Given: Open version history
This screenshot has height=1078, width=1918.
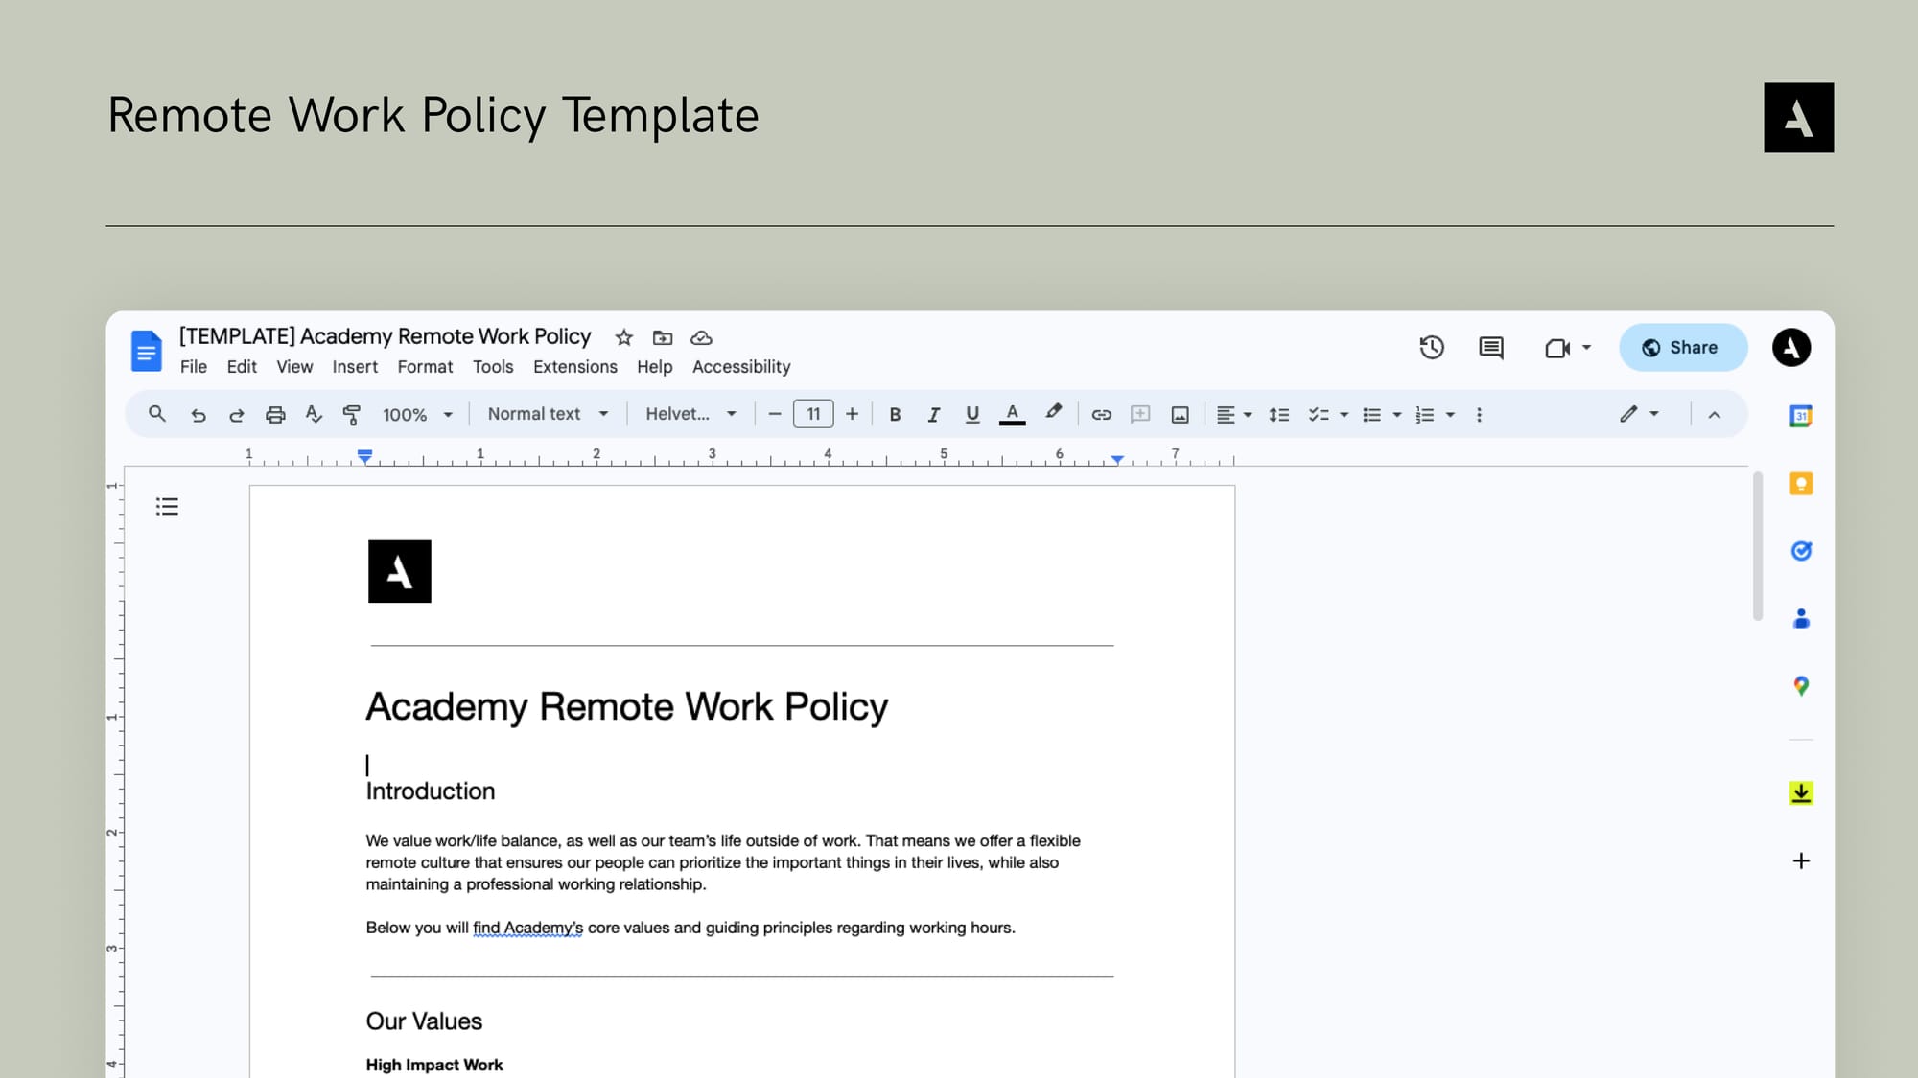Looking at the screenshot, I should click(x=1433, y=348).
